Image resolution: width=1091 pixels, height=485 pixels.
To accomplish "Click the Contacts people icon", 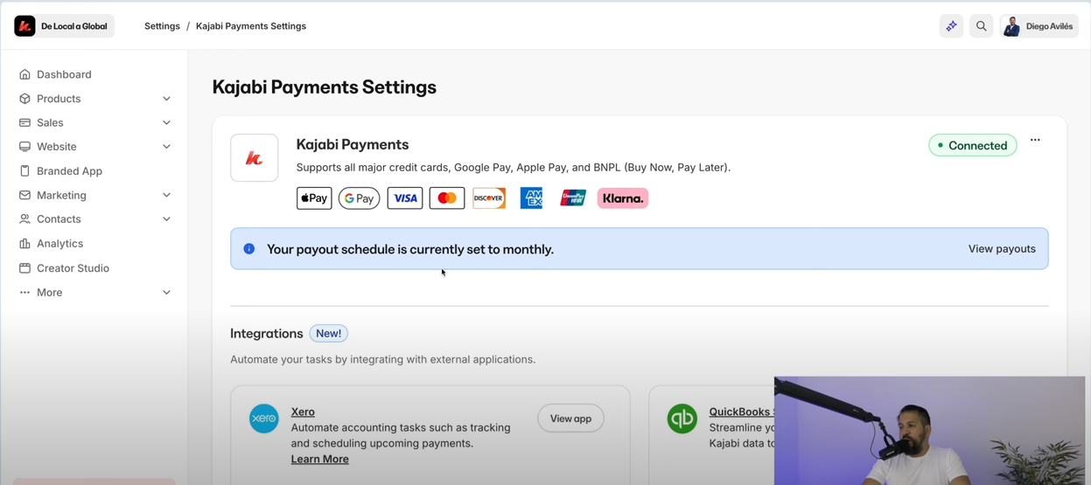I will point(24,219).
